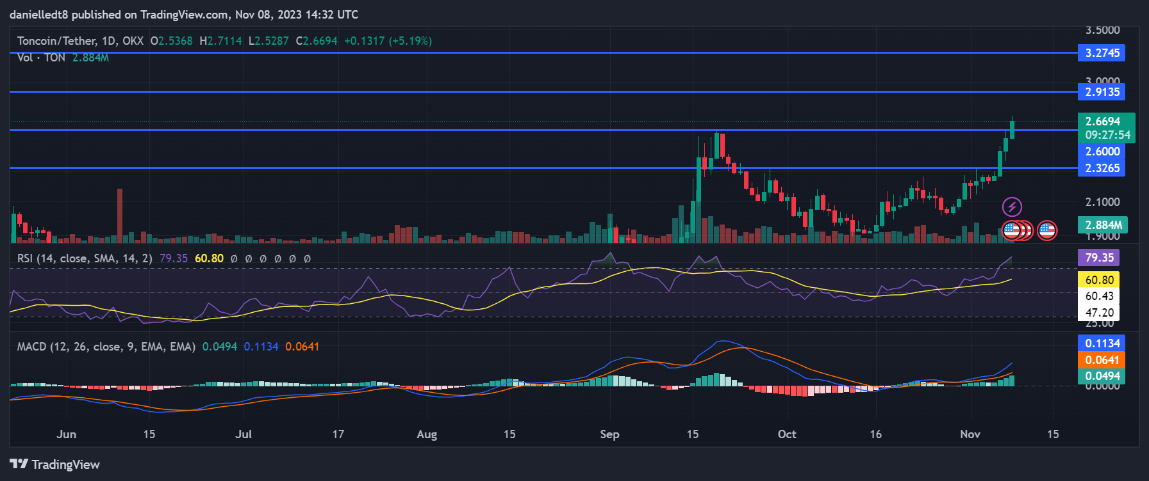Click the blue 0.1134 MACD axis label

[1102, 343]
